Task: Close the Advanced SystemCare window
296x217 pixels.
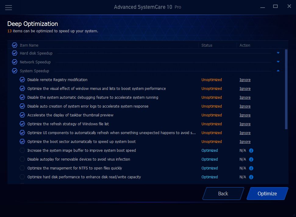Action: (289, 6)
